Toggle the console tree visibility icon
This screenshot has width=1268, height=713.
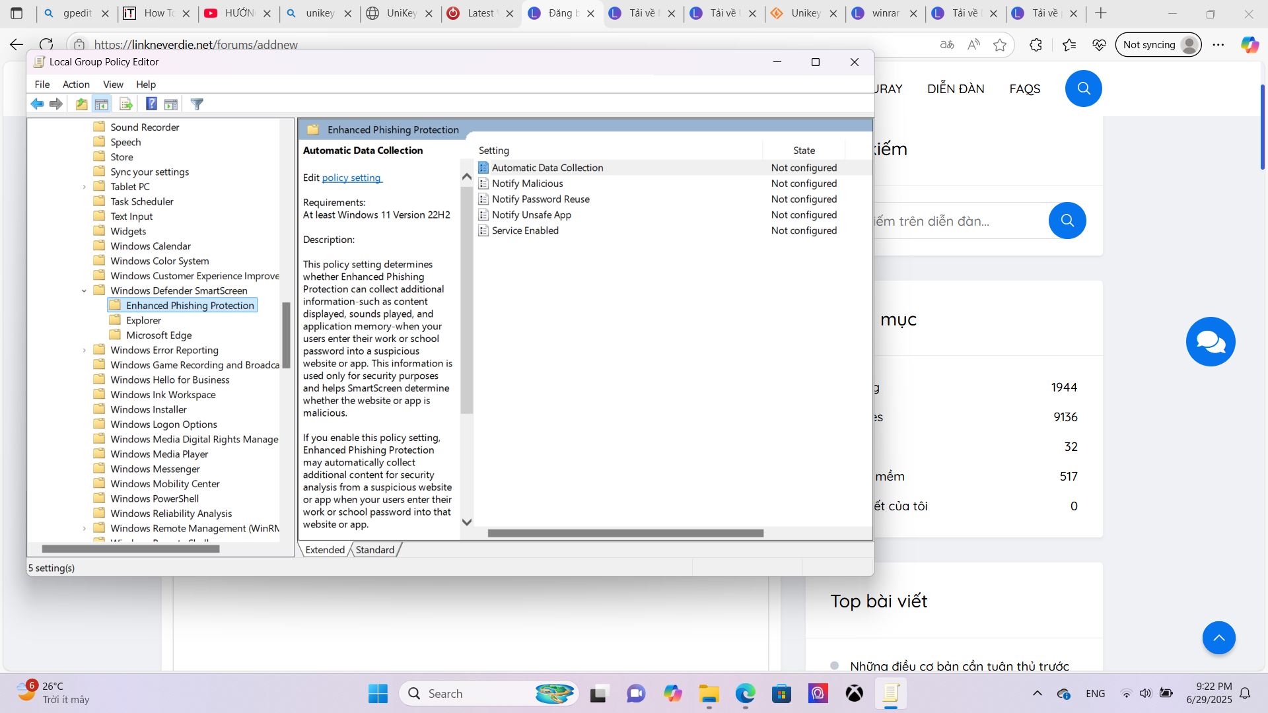pos(102,104)
